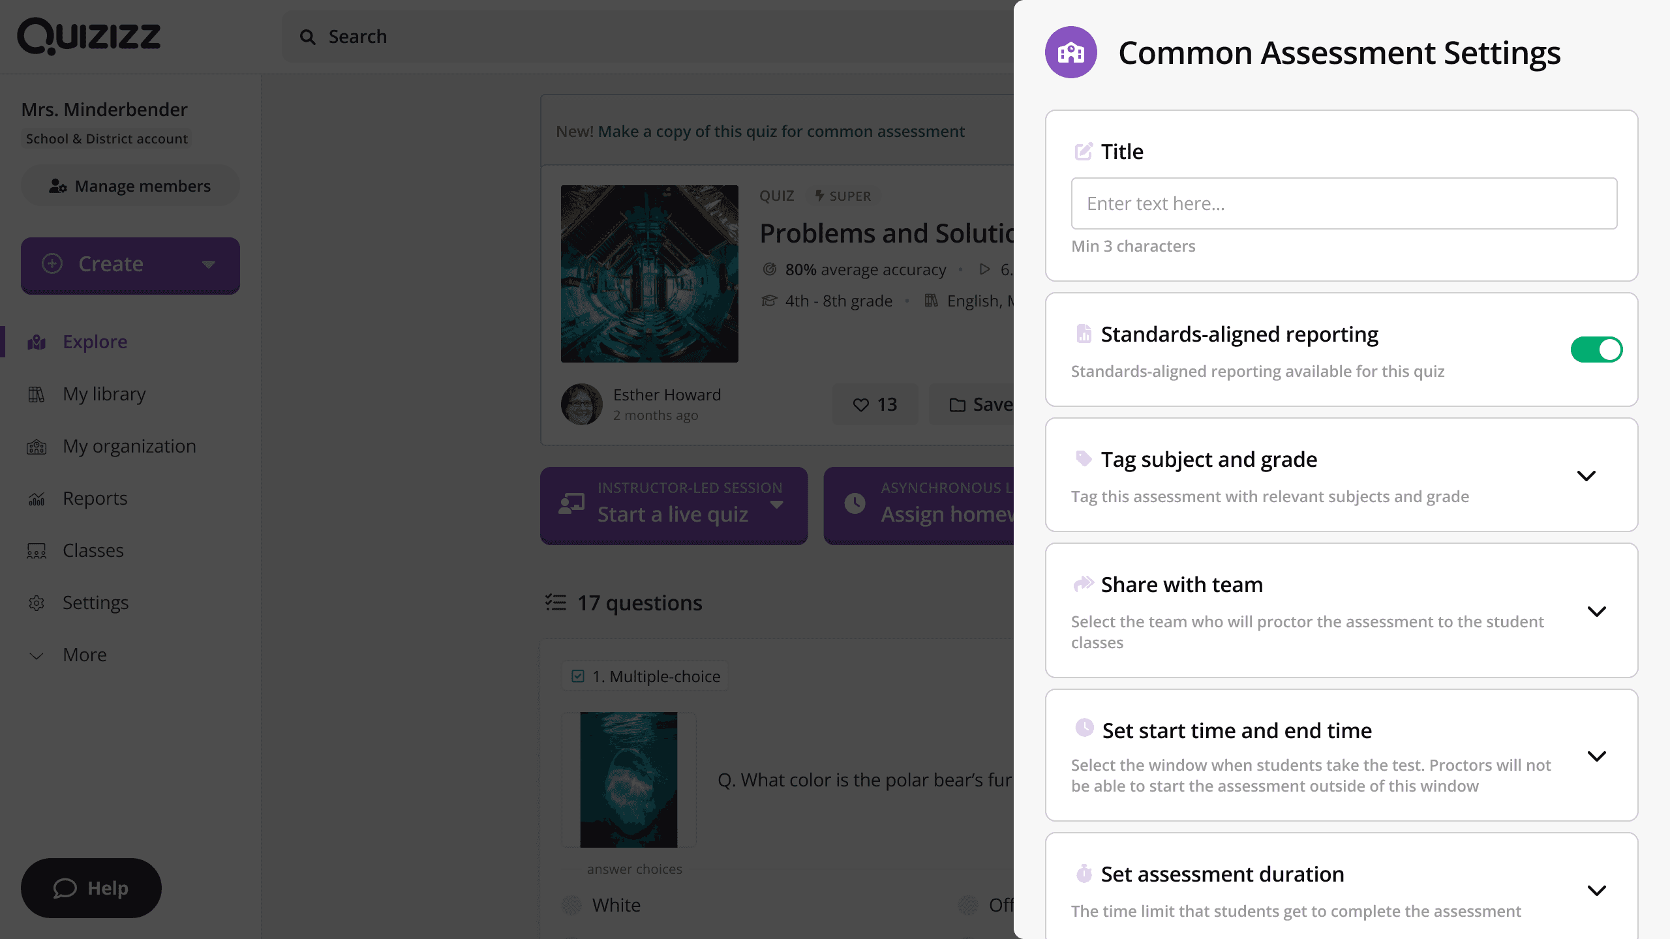Open the Create dropdown arrow
The height and width of the screenshot is (939, 1670).
(x=208, y=264)
